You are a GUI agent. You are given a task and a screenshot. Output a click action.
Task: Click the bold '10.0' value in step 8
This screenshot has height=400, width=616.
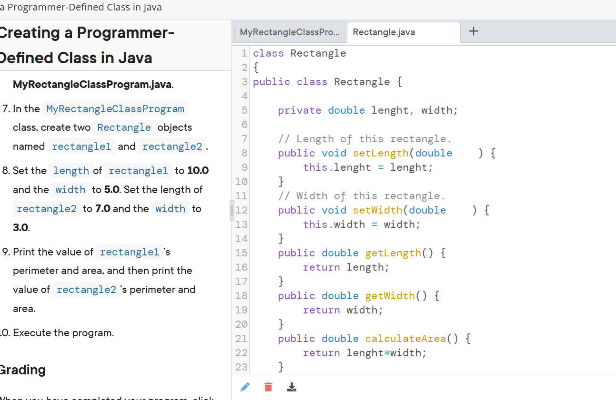[198, 170]
